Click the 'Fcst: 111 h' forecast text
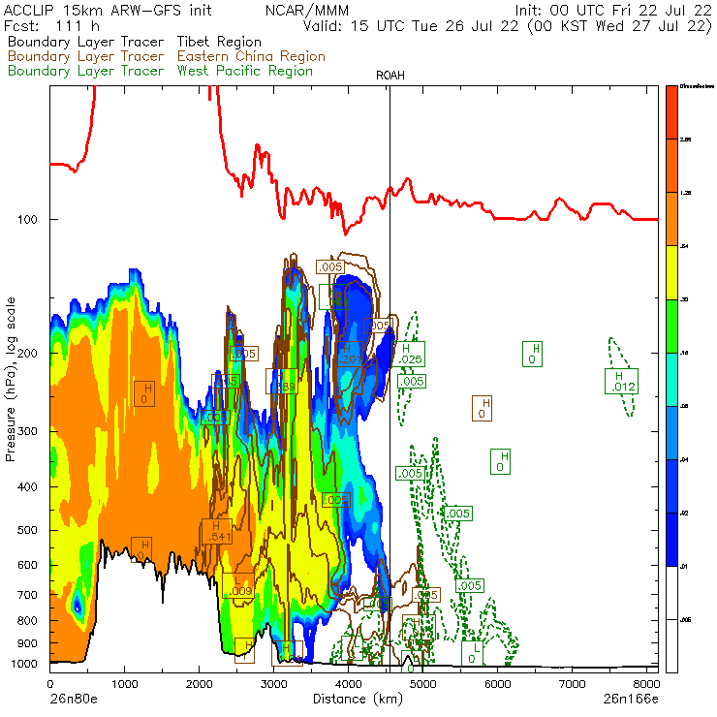The image size is (717, 717). tap(51, 26)
